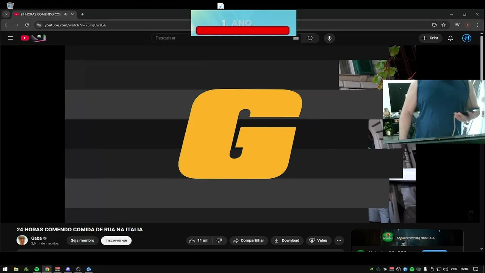The image size is (485, 273).
Task: Open the Chrome profile button
Action: click(468, 25)
